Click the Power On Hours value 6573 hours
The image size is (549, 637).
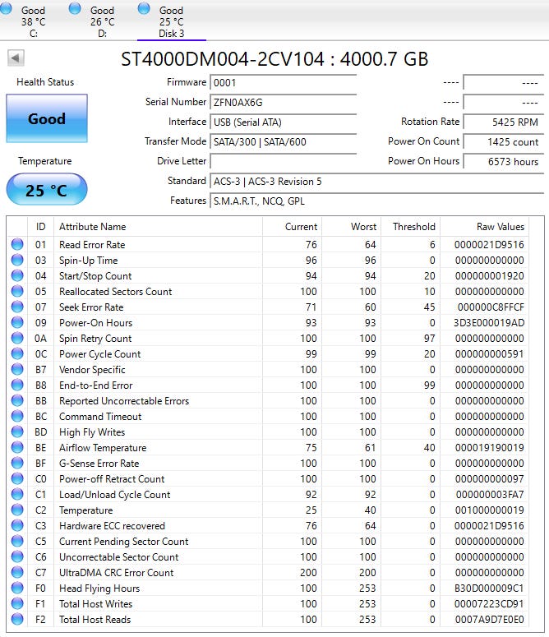coord(504,161)
